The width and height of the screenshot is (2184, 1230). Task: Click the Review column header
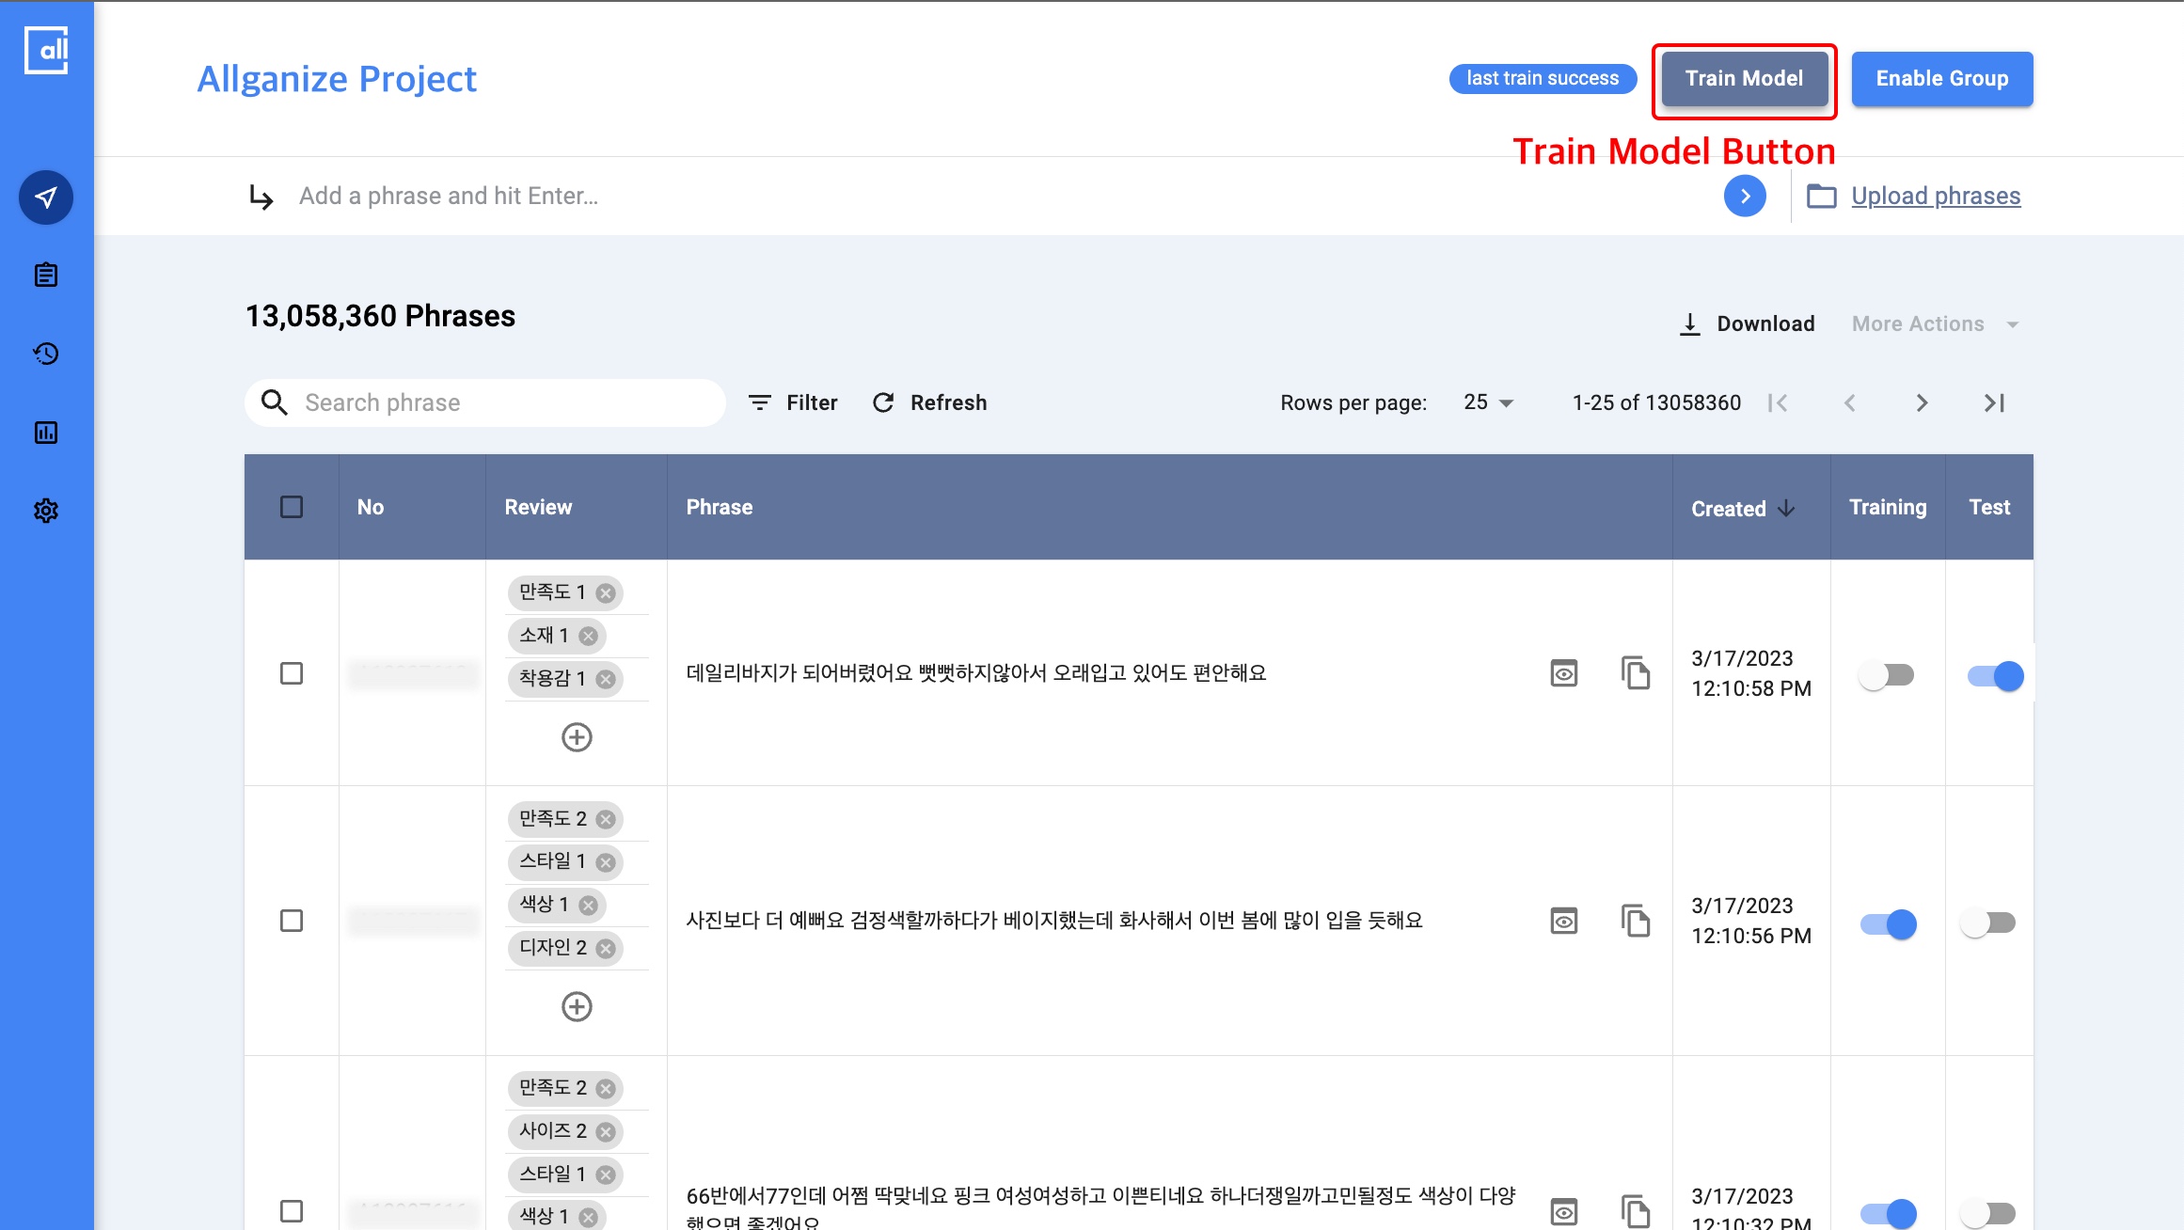click(538, 507)
